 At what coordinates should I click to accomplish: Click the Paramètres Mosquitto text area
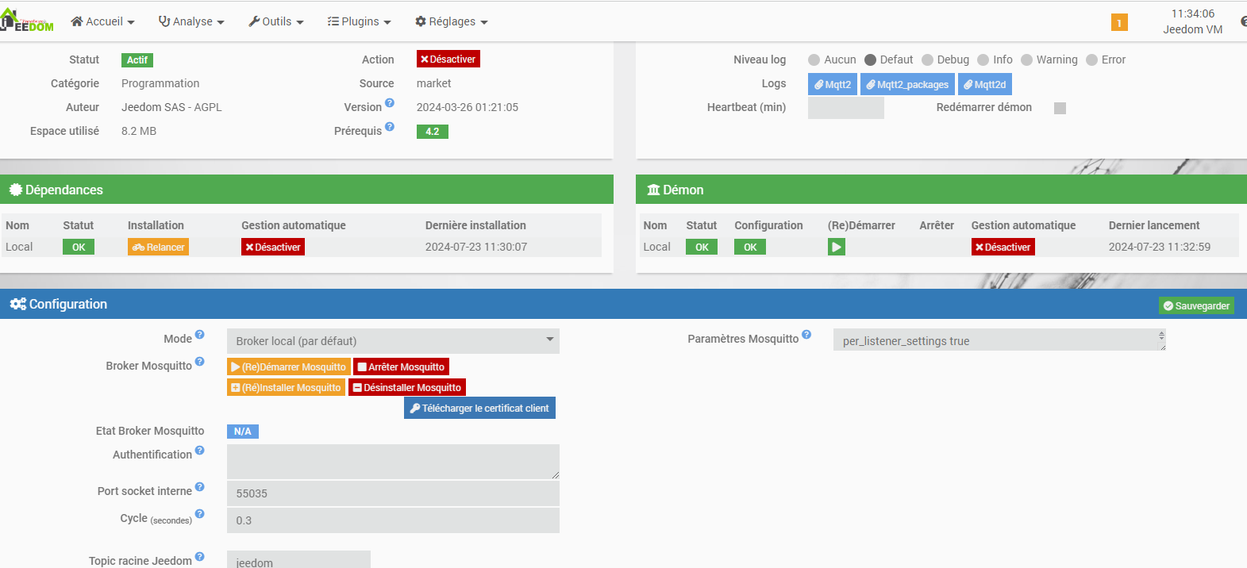(999, 340)
